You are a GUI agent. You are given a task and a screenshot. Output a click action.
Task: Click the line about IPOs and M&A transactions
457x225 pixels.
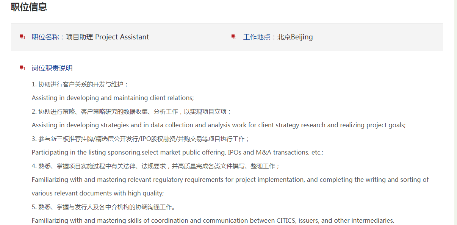click(177, 152)
